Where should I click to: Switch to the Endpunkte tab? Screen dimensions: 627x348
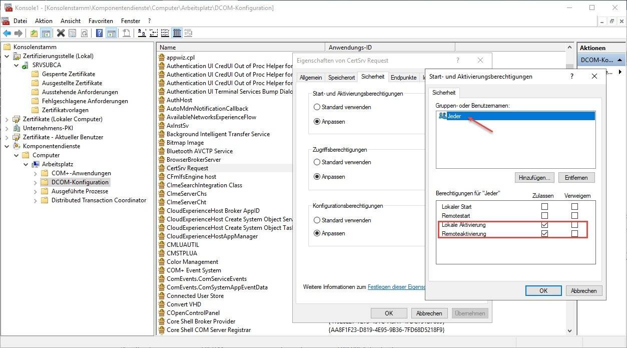pyautogui.click(x=403, y=78)
